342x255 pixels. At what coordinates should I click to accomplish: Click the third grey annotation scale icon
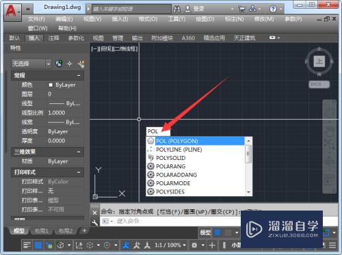coord(147,245)
